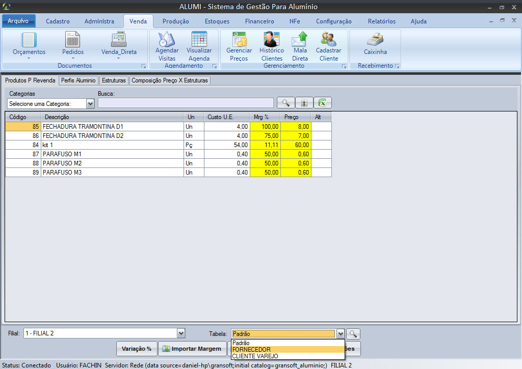Select the kit 1 row description

click(x=112, y=145)
